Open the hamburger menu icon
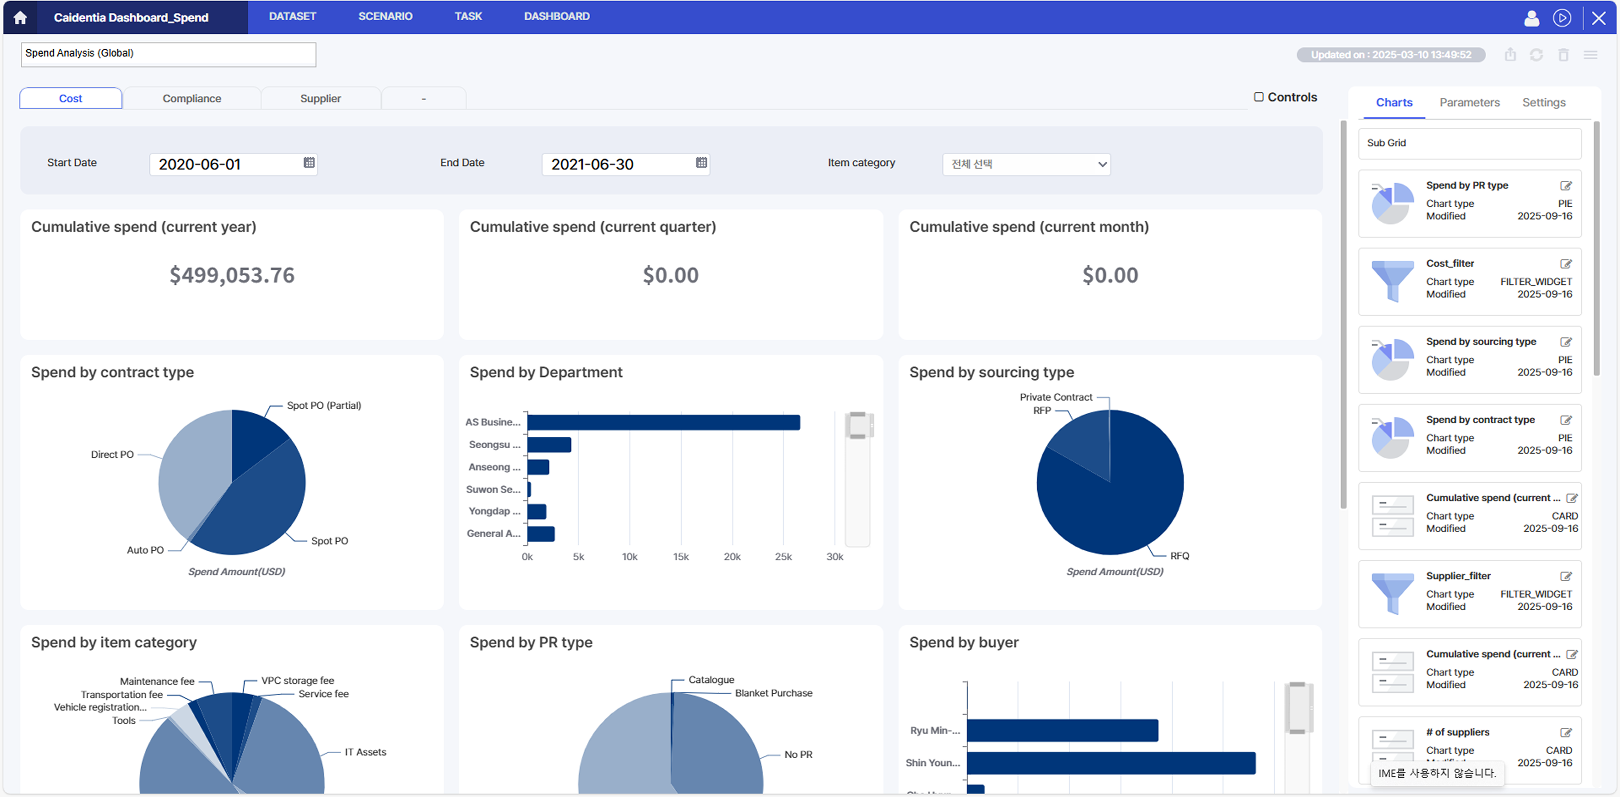Image resolution: width=1620 pixels, height=797 pixels. [1590, 55]
